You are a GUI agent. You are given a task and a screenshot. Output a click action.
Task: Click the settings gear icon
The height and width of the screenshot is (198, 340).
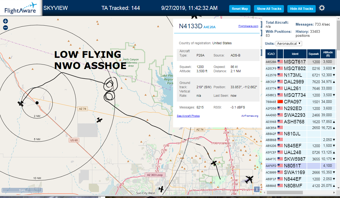point(322,8)
